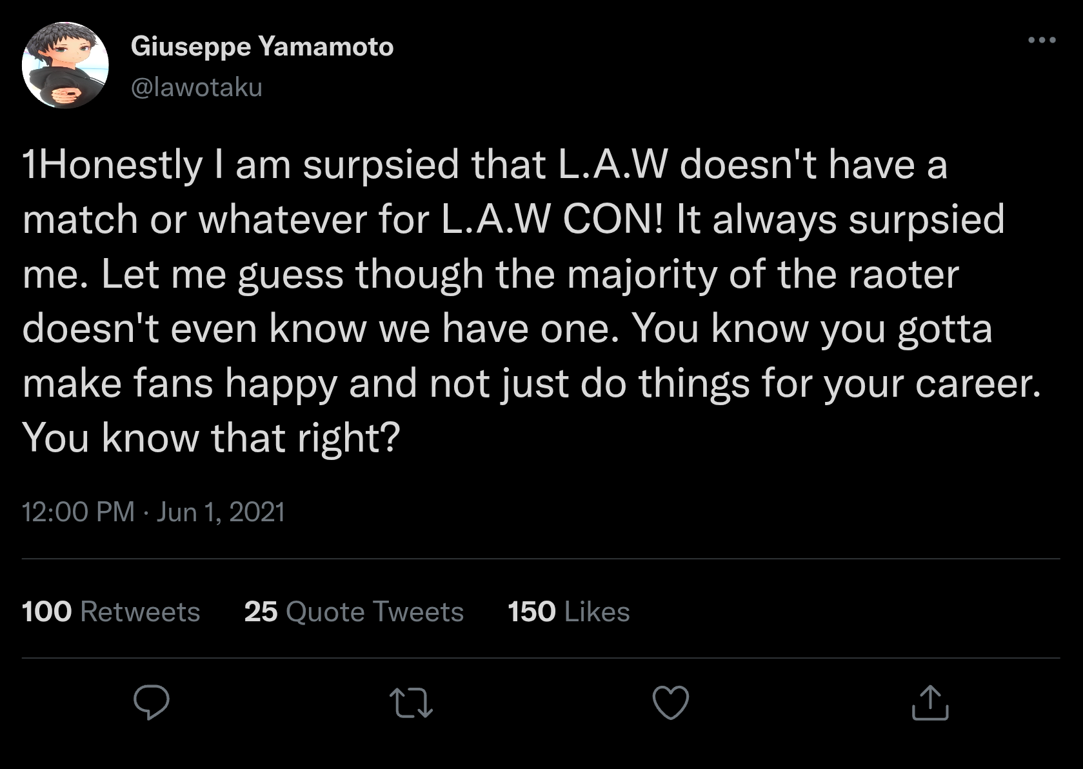Retweet this tweet using the arrows icon

(412, 703)
